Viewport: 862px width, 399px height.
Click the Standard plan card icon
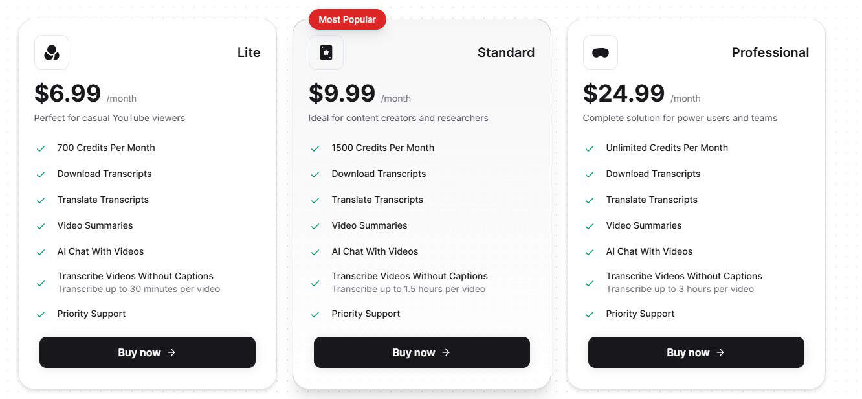[326, 52]
